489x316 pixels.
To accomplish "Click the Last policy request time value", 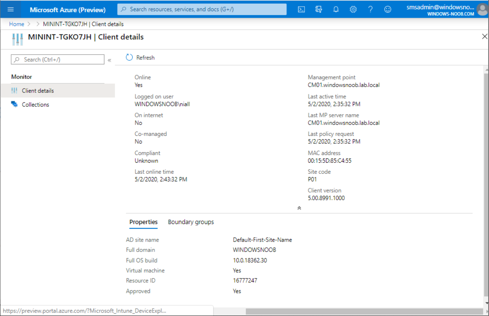I will (x=334, y=142).
